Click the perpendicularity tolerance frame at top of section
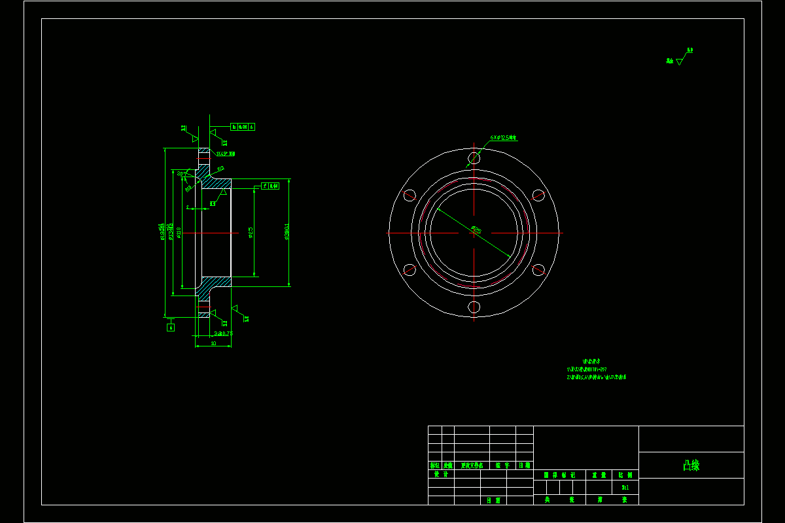 tap(243, 127)
